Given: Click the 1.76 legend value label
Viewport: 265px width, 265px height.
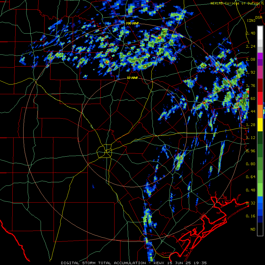Looking at the screenshot, I should 251,85.
